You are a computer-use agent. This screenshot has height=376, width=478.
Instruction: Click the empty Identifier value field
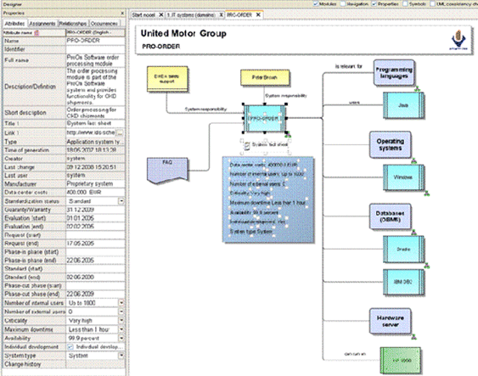coord(95,49)
